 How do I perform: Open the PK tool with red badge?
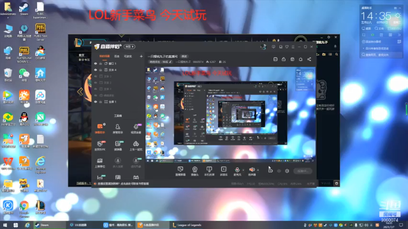pos(100,146)
